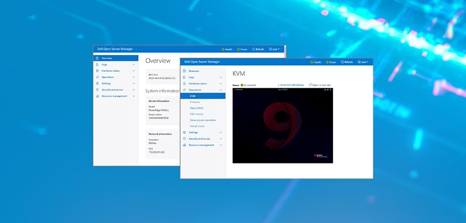Click KVM page heading
This screenshot has width=466, height=223.
click(x=238, y=74)
